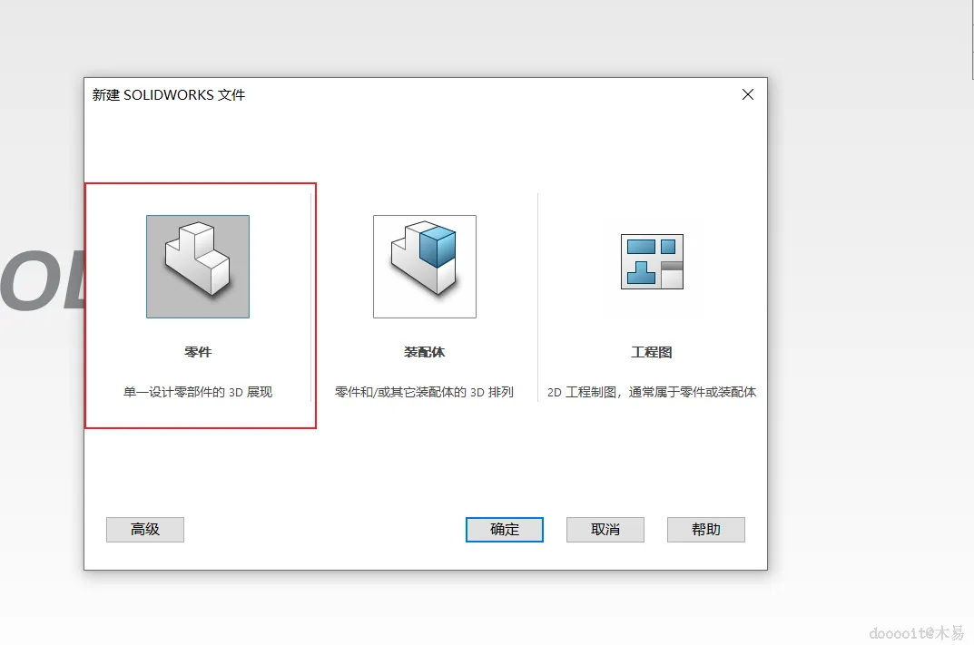This screenshot has width=974, height=645.
Task: Cancel the dialog with 取消 button
Action: 605,530
